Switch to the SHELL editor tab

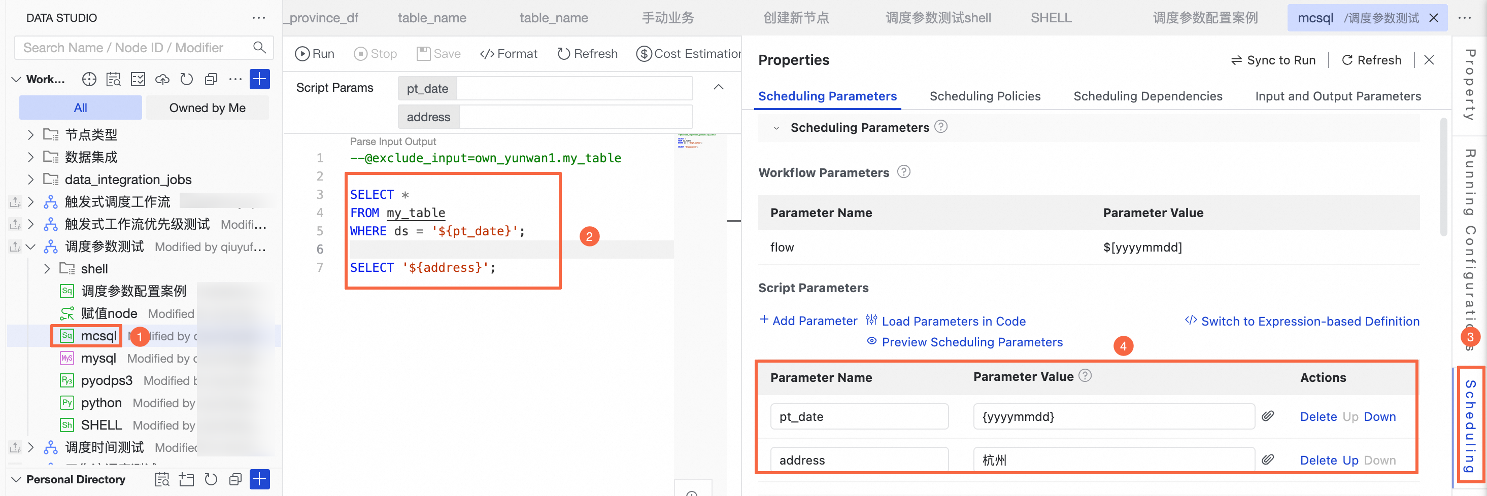click(x=1051, y=18)
